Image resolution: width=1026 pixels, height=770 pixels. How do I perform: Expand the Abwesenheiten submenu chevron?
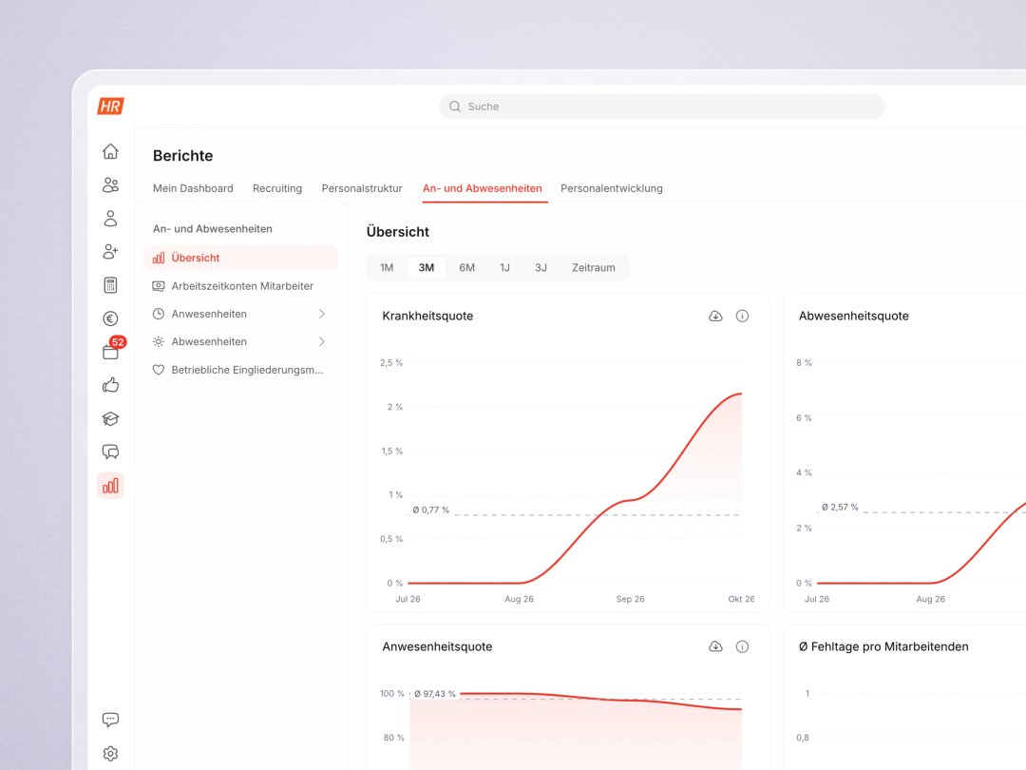click(321, 342)
